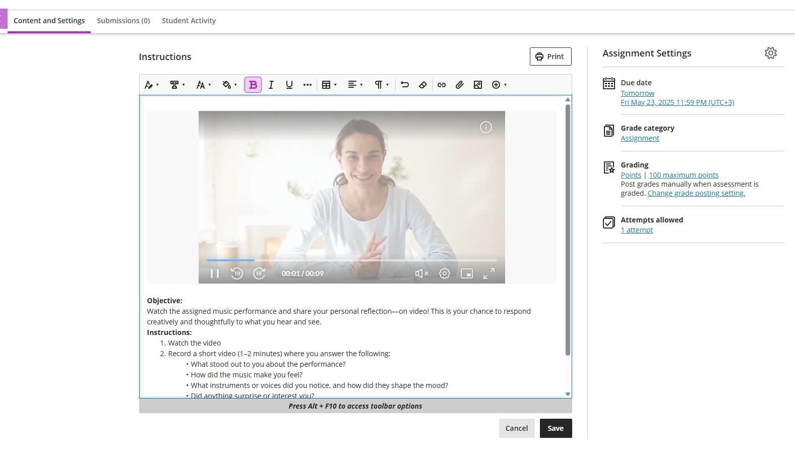Open the font size dropdown

pyautogui.click(x=204, y=85)
